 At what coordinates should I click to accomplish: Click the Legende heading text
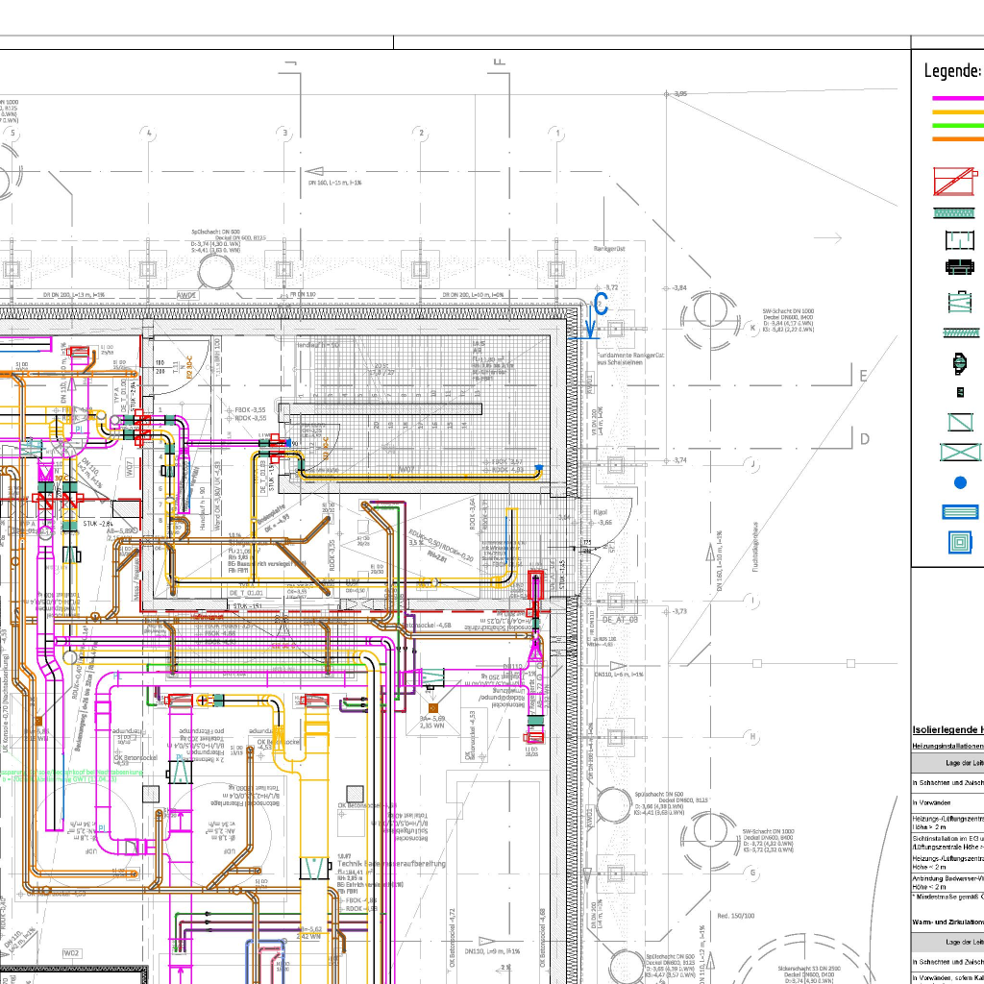(952, 71)
